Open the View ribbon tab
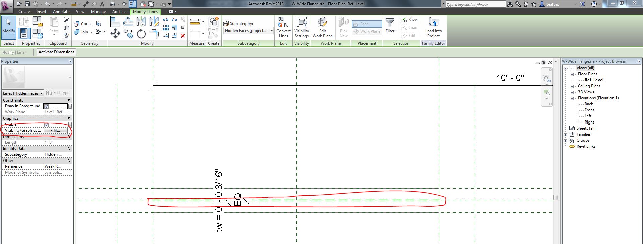 [80, 12]
